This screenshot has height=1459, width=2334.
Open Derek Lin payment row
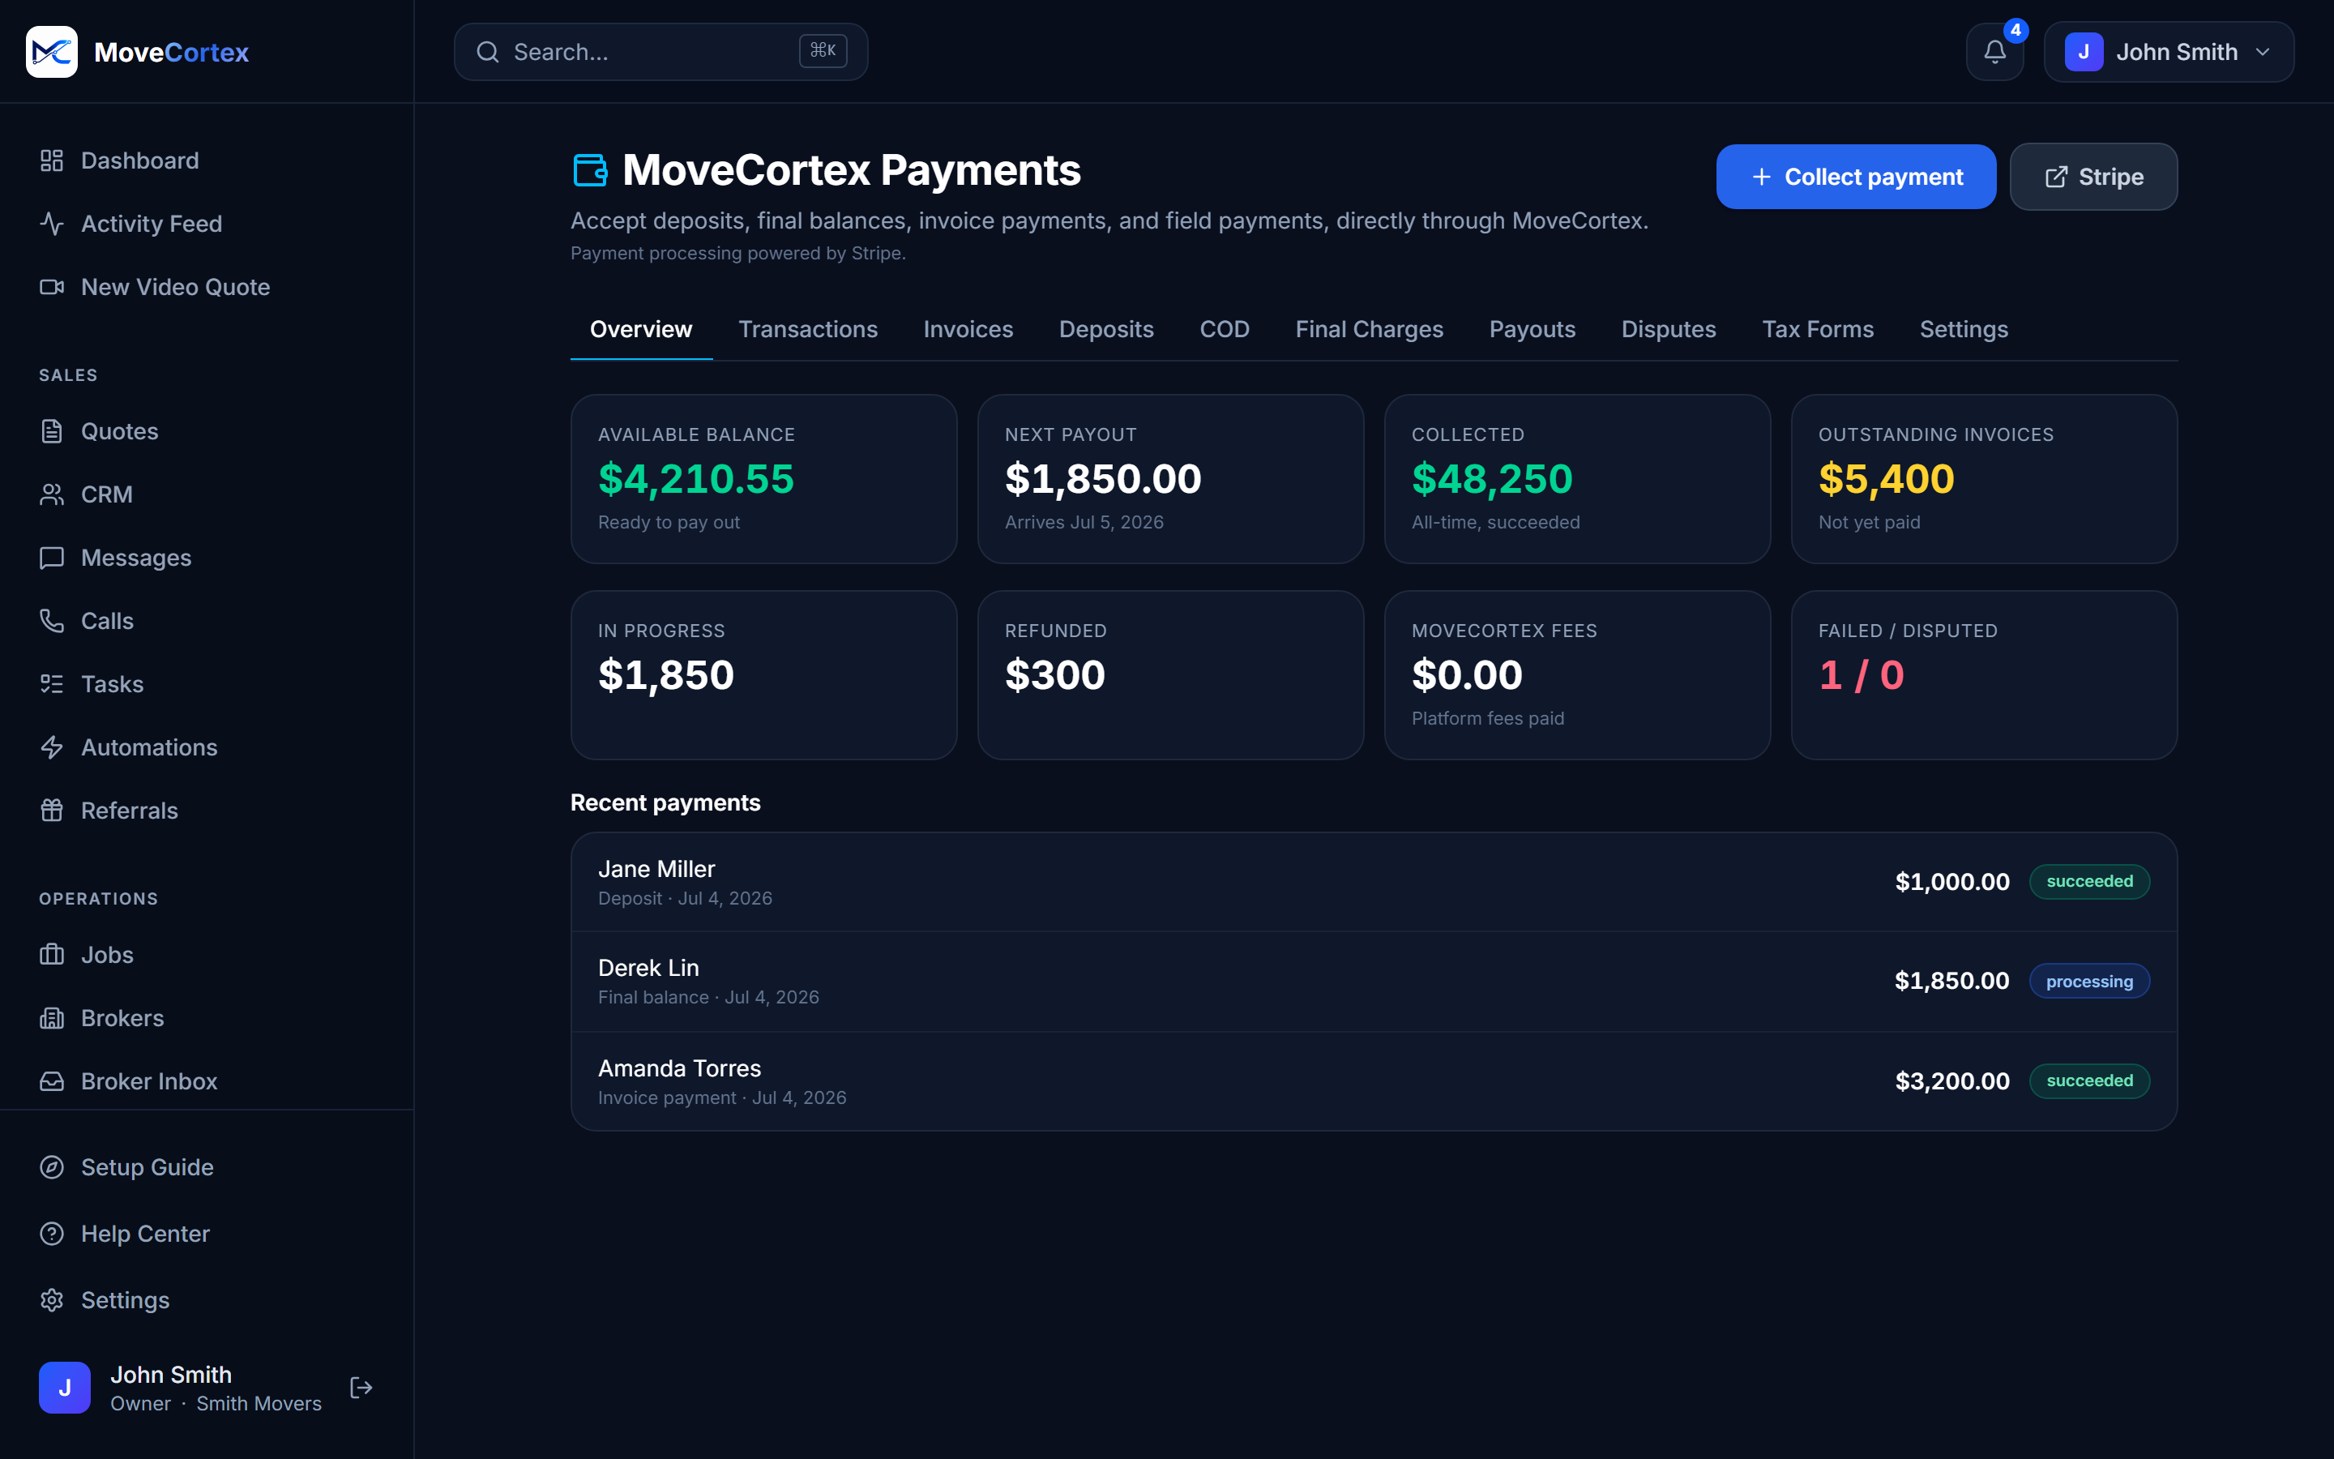(x=1374, y=982)
